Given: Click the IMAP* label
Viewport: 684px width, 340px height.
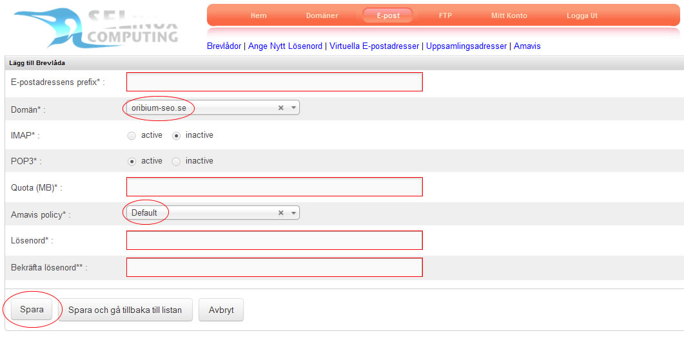Looking at the screenshot, I should (25, 136).
